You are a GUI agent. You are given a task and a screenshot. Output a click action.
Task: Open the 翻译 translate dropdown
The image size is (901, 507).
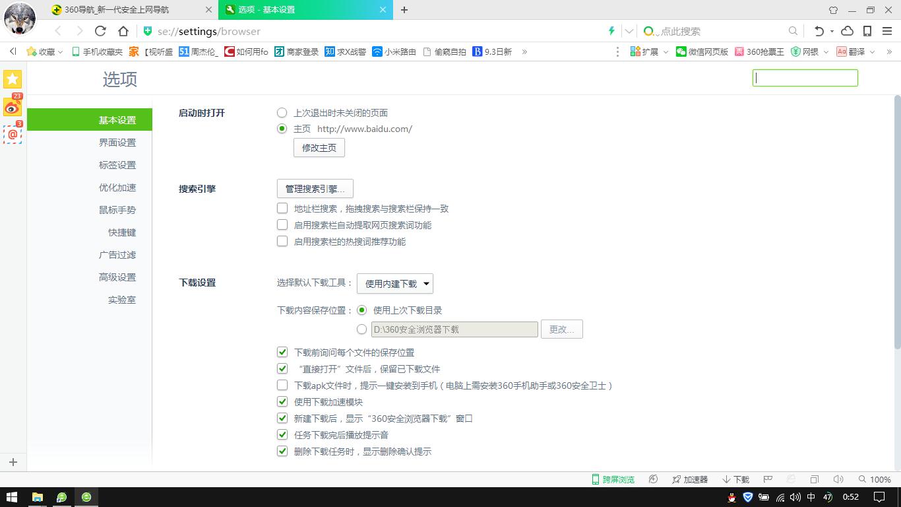(x=855, y=51)
